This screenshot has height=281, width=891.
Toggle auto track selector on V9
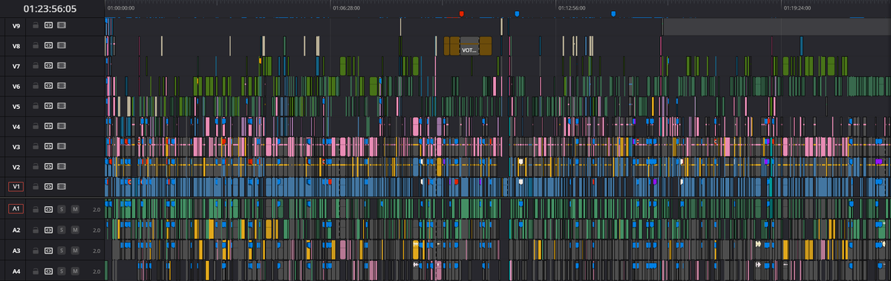tap(48, 25)
